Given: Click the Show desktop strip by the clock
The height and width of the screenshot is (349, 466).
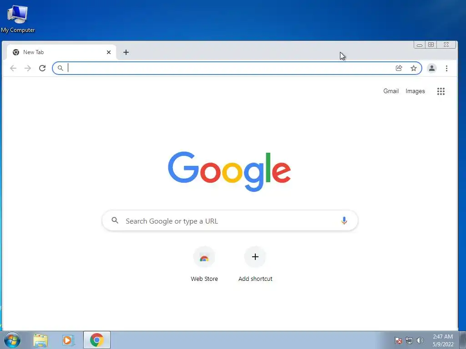Looking at the screenshot, I should pyautogui.click(x=463, y=340).
